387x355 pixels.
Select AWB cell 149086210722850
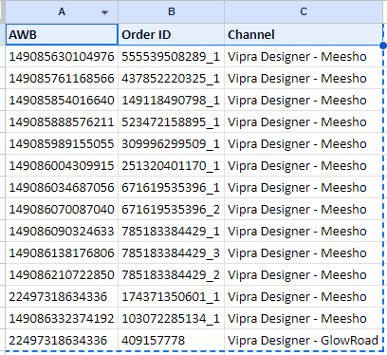(62, 274)
